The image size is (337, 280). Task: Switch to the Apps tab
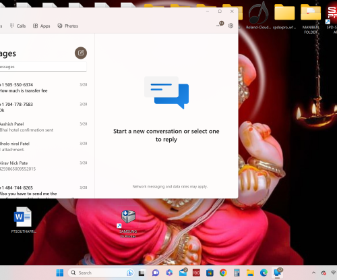click(42, 26)
